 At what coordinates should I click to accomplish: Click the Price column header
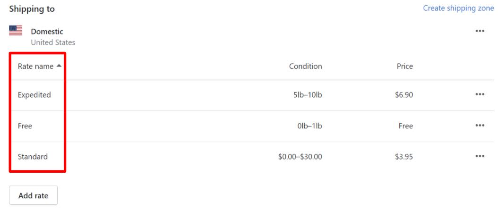404,66
